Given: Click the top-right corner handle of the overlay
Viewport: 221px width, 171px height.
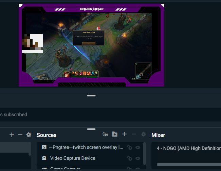Looking at the screenshot, I should click(163, 5).
